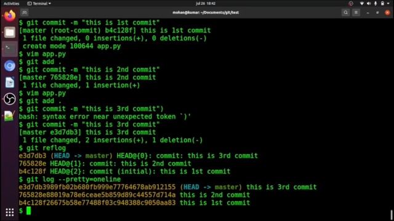This screenshot has height=221, width=394.
Task: Click the root-commit b4c128f output line
Action: click(115, 30)
